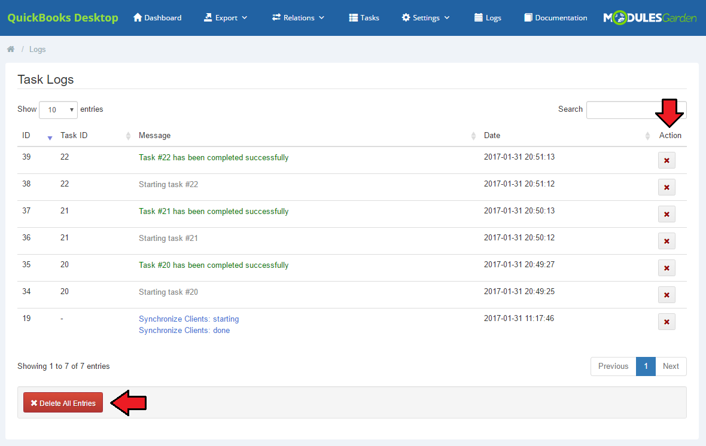Click the home breadcrumb icon
Viewport: 706px width, 446px height.
point(11,49)
